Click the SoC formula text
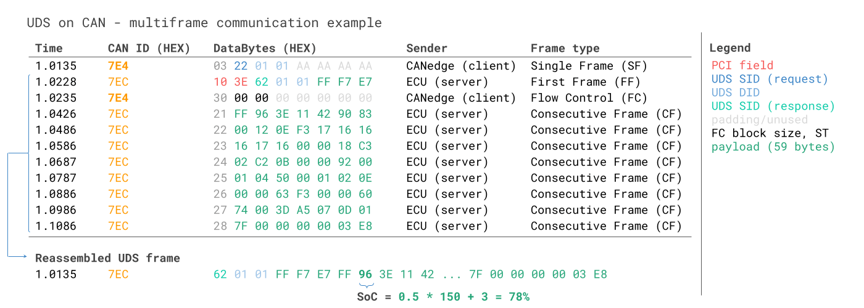 click(x=443, y=297)
